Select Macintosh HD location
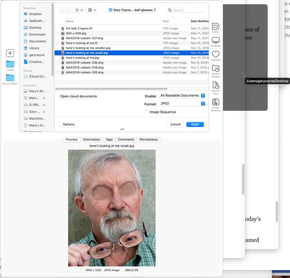 [35, 118]
